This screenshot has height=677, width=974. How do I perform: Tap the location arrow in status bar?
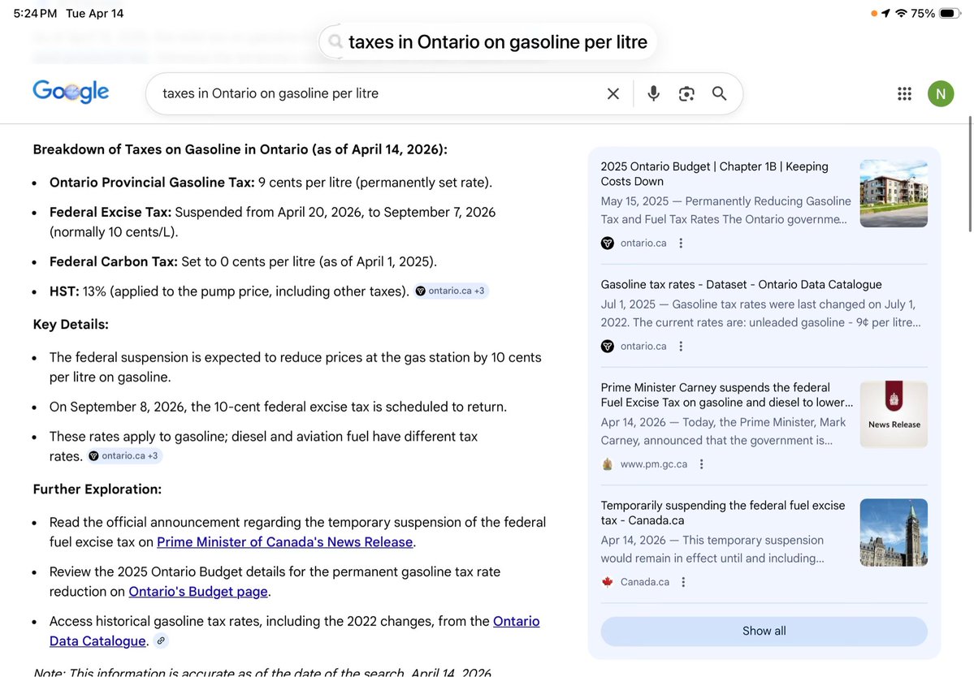(885, 13)
